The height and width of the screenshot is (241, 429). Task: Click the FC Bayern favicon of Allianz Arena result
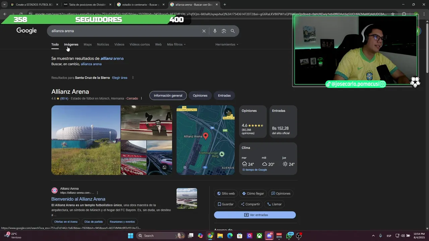click(x=54, y=190)
